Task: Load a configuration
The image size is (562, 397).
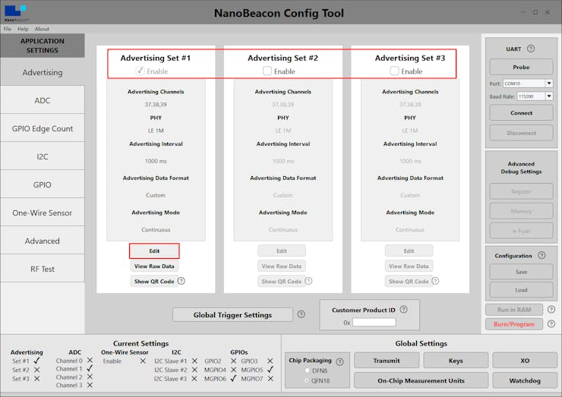Action: pyautogui.click(x=521, y=290)
